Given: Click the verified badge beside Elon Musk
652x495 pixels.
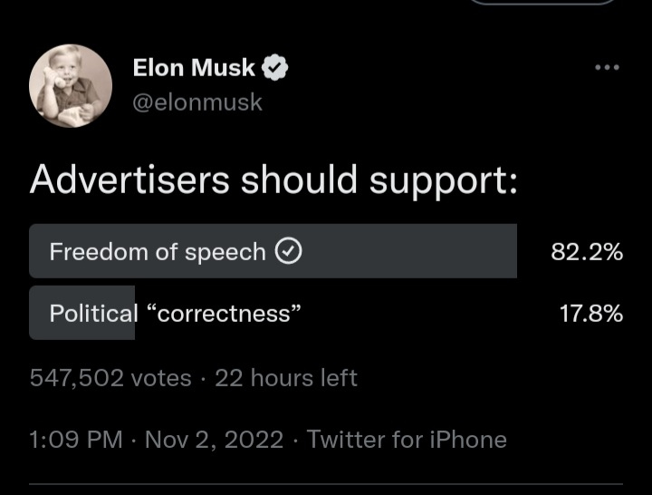Looking at the screenshot, I should [275, 67].
